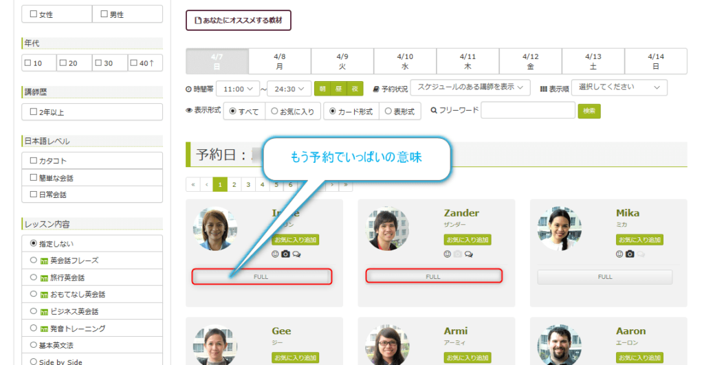The width and height of the screenshot is (704, 365).
Task: Go to previous page with ‹ arrow
Action: 206,184
